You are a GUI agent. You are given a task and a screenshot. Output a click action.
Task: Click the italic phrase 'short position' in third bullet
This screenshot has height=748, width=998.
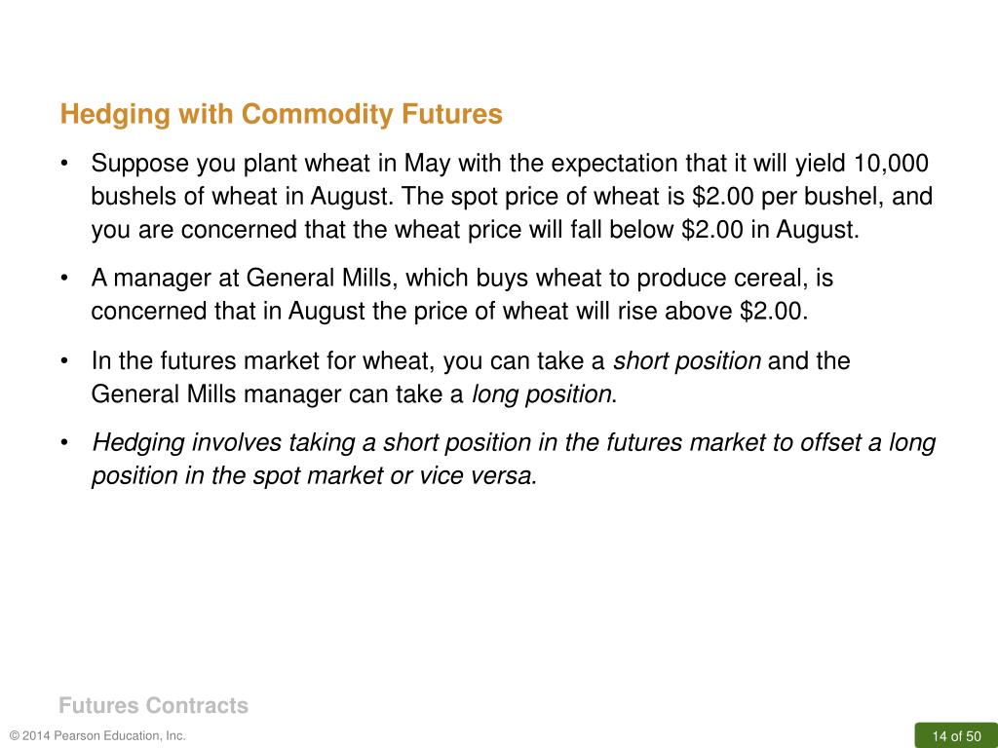pos(687,361)
